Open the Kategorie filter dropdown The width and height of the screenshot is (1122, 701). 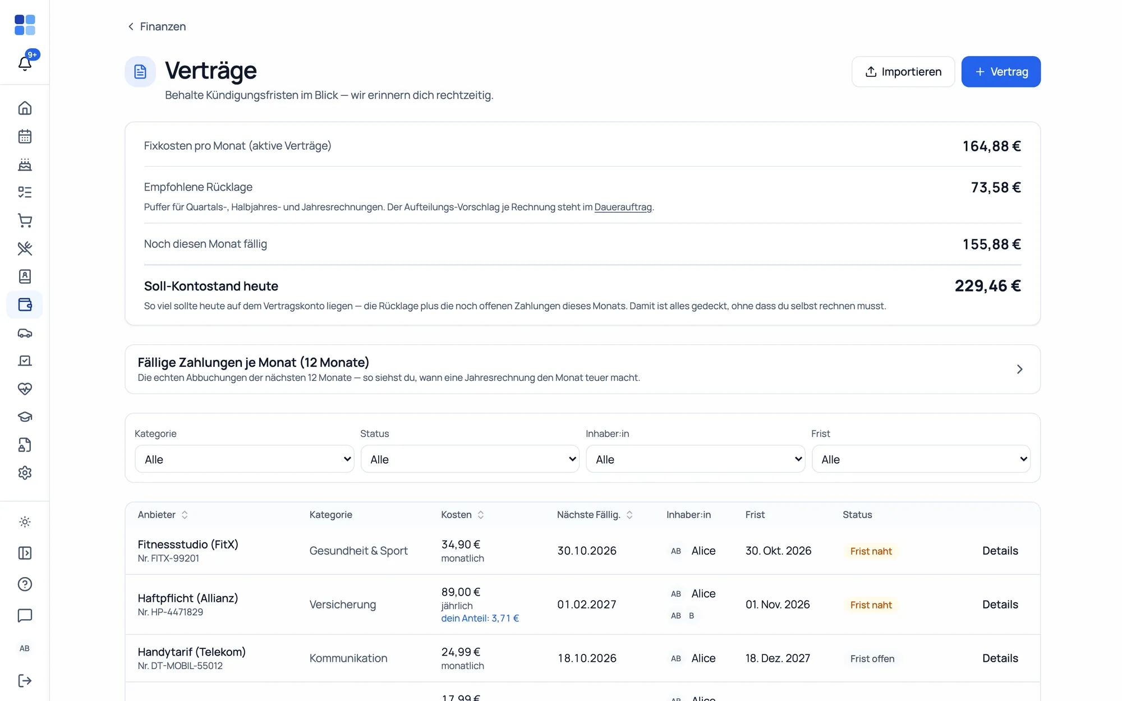245,459
